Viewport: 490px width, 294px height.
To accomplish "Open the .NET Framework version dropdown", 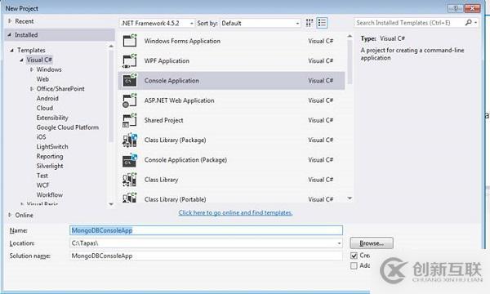I will coord(157,23).
